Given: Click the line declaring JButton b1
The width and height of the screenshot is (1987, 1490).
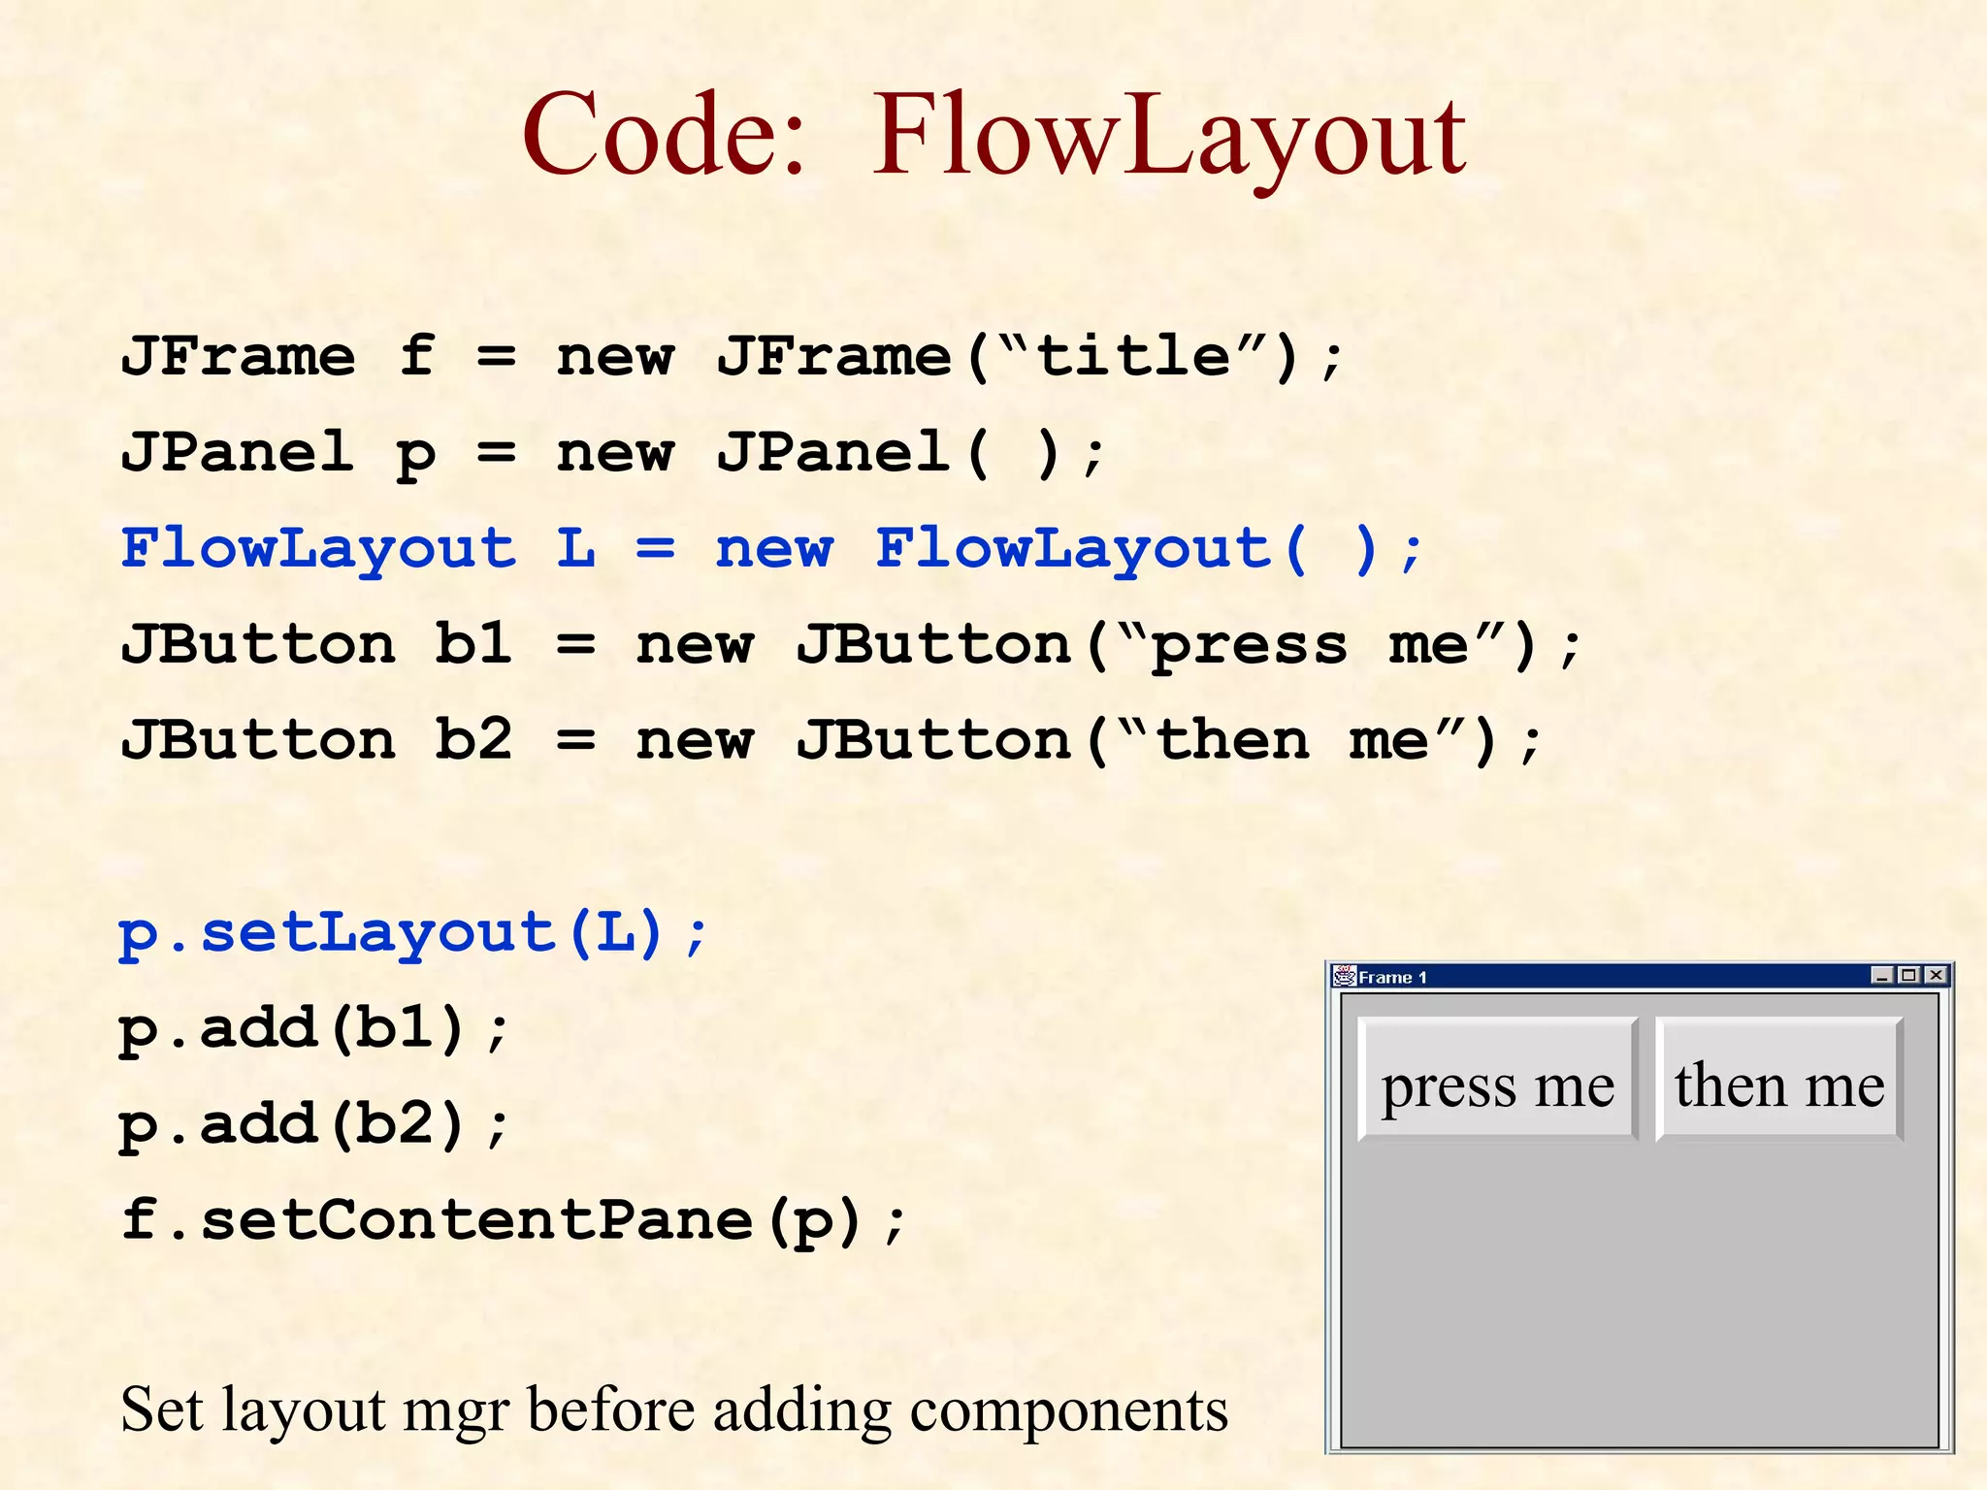Looking at the screenshot, I should point(852,646).
